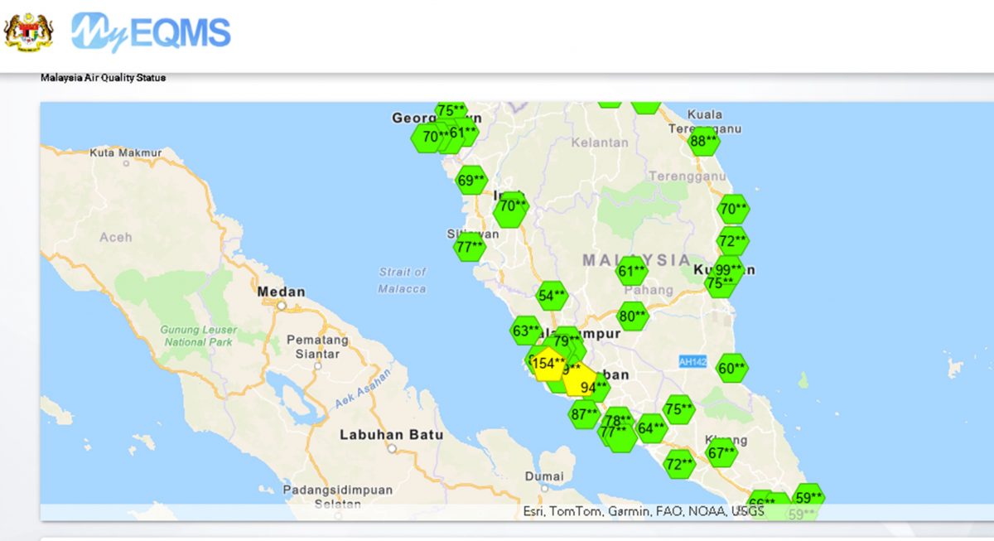Select the 78** hexagon marker
This screenshot has width=994, height=541.
(x=618, y=420)
